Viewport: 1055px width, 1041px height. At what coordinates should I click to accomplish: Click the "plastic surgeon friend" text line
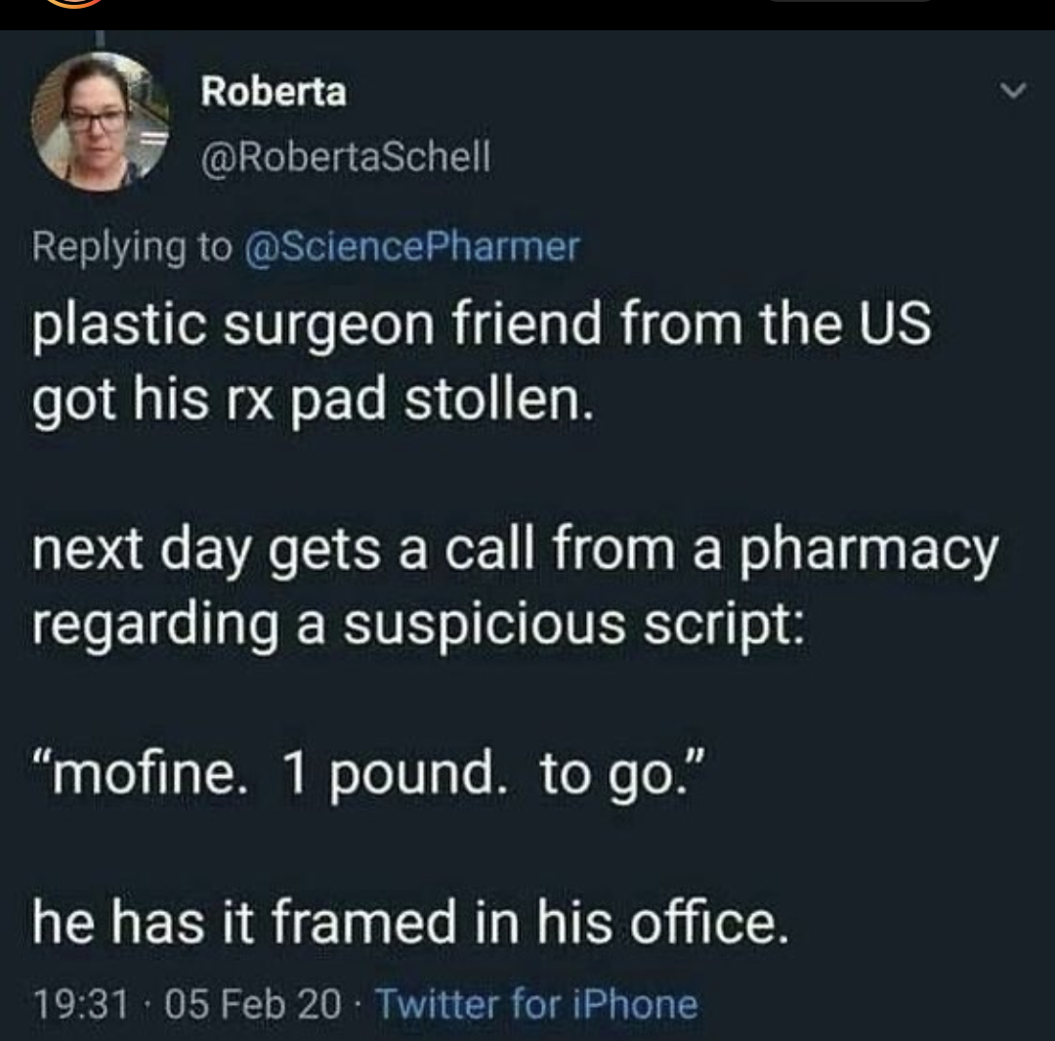(x=482, y=325)
